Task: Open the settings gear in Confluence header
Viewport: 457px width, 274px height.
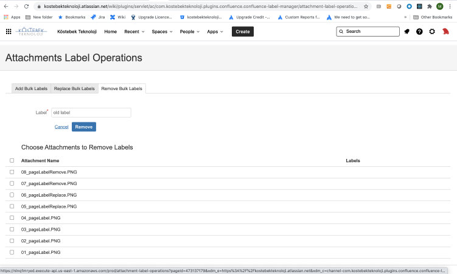Action: (432, 32)
